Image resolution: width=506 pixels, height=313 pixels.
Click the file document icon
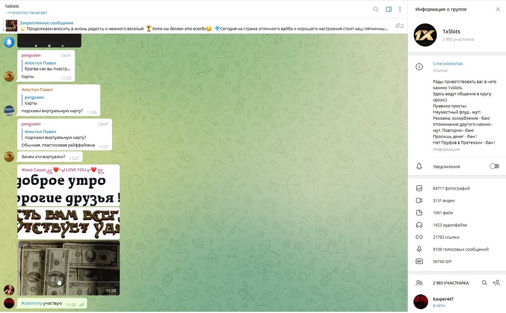(x=419, y=213)
